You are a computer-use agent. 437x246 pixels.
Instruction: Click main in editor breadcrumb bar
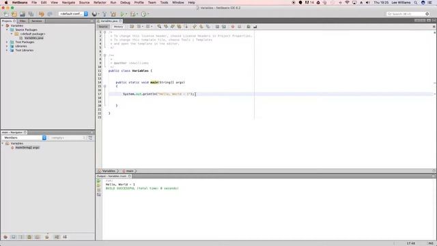tap(130, 171)
